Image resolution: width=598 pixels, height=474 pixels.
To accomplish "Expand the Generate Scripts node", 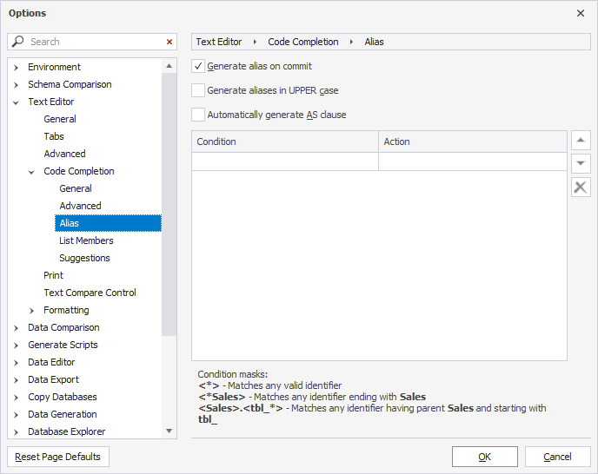I will click(16, 346).
